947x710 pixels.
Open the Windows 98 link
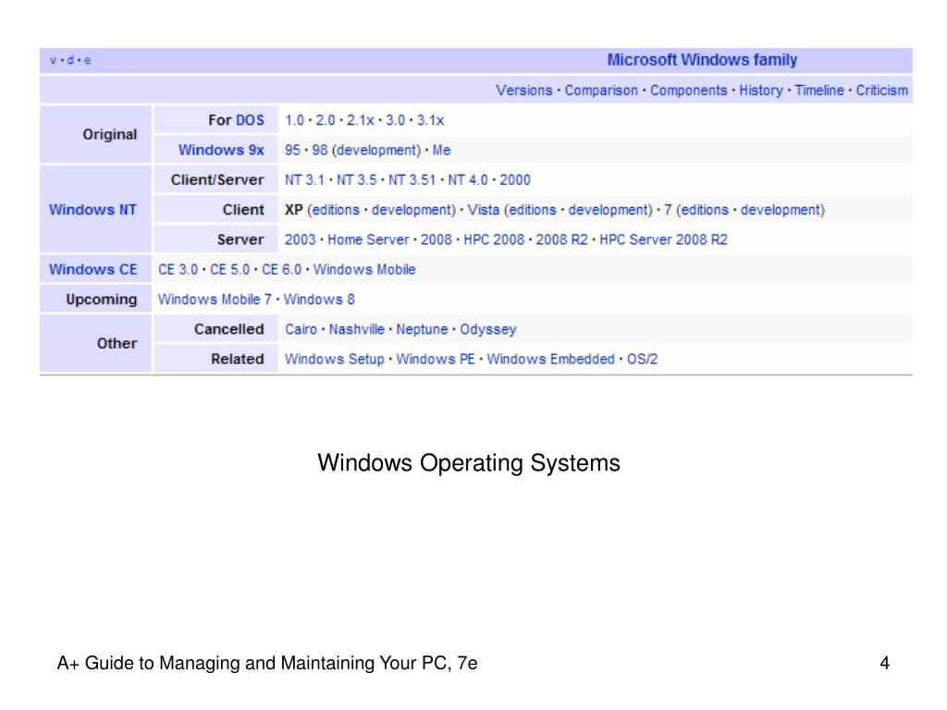click(319, 150)
